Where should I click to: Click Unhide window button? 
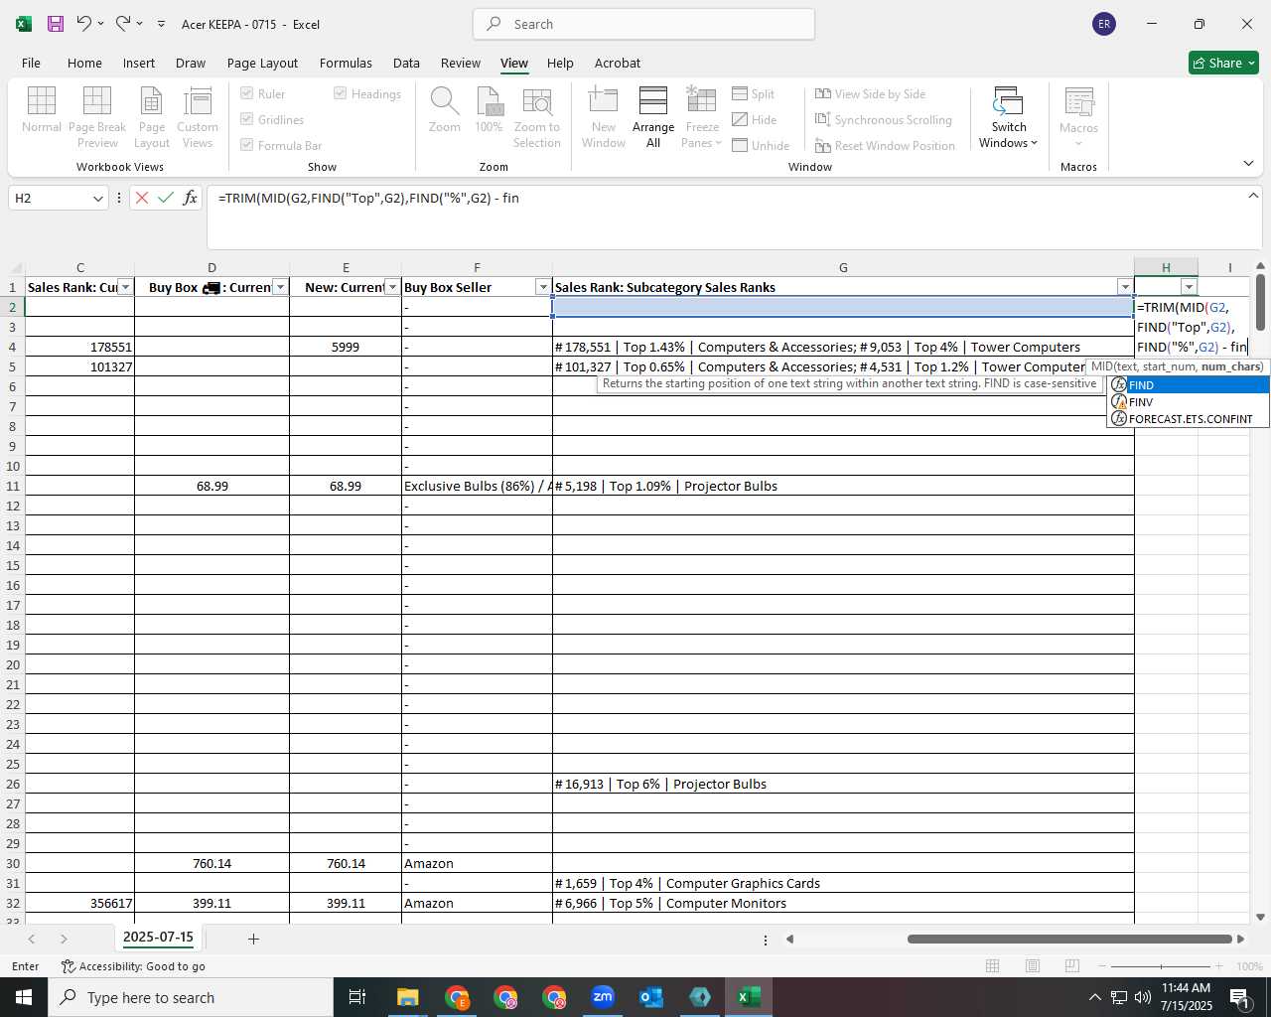(761, 145)
